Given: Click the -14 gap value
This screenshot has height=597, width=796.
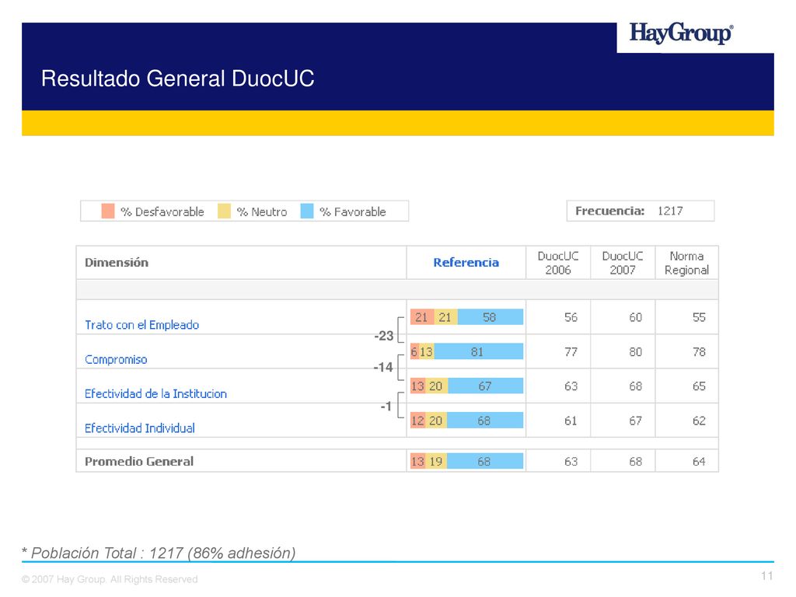Looking at the screenshot, I should click(x=383, y=367).
